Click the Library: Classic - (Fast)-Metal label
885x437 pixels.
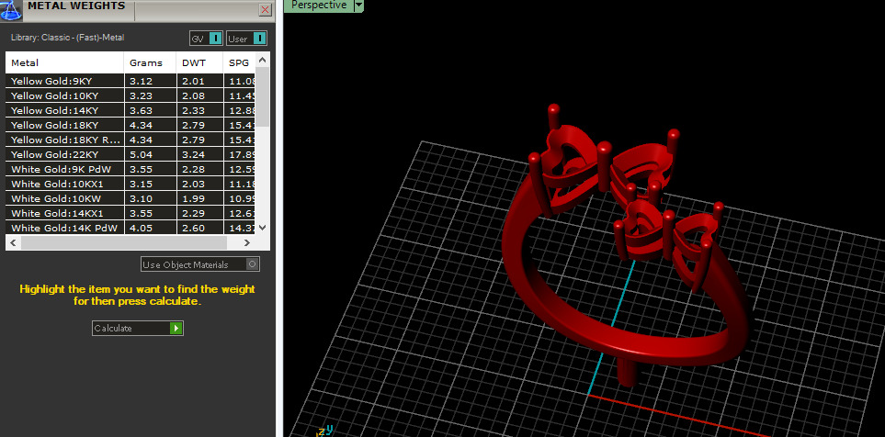(68, 38)
